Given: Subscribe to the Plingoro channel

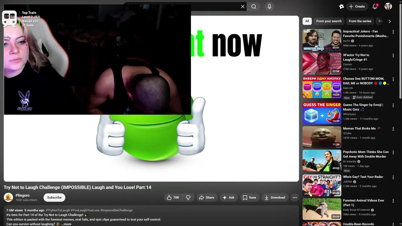Looking at the screenshot, I should (54, 197).
